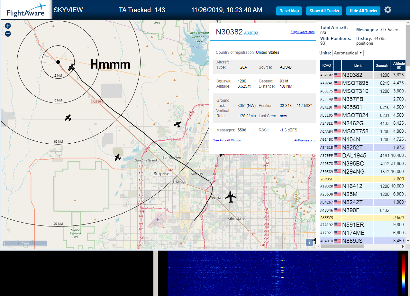Select the N390F aircraft row
Viewport: 410px width, 296px height.
(x=363, y=210)
